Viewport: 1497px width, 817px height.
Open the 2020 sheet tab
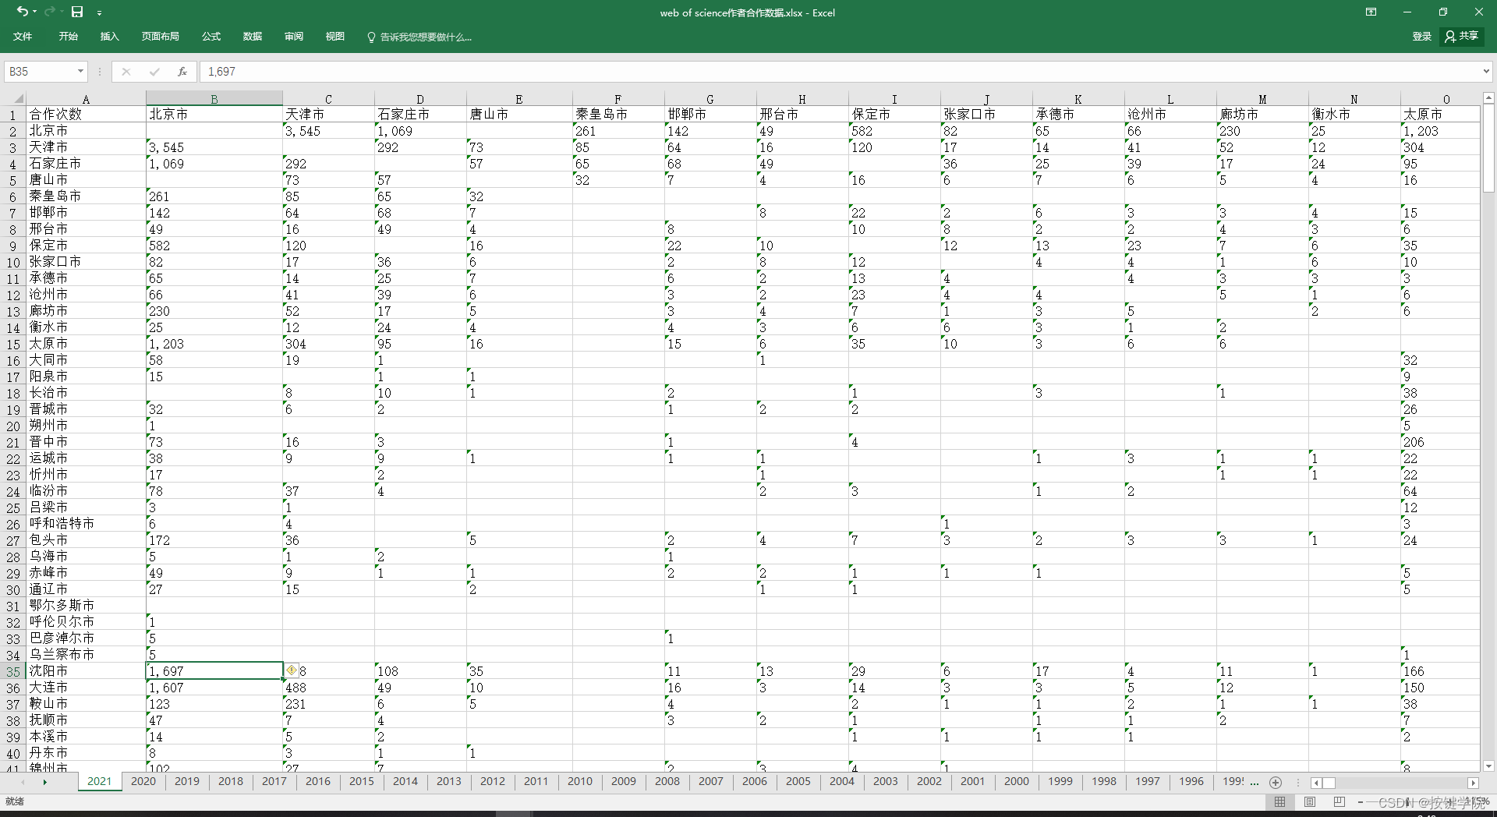pos(143,781)
